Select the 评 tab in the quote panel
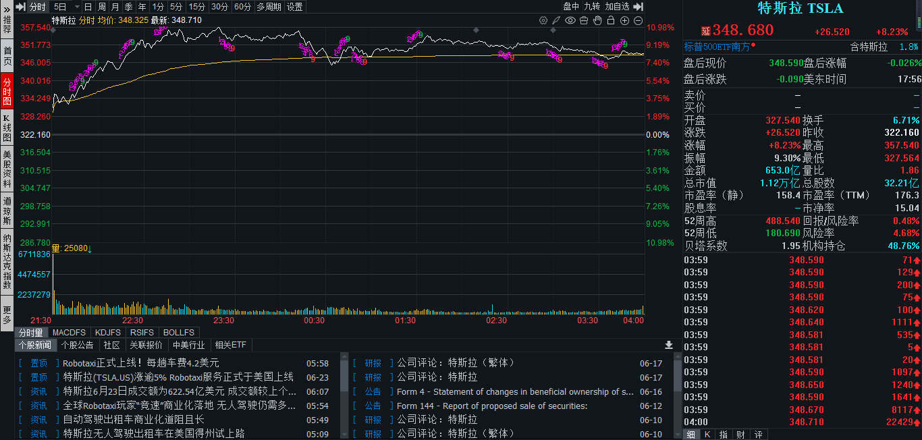This screenshot has height=440, width=922. pos(757,434)
